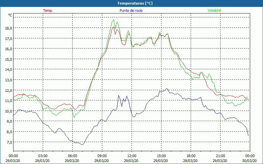The height and width of the screenshot is (164, 263).
Task: Click the blue dew point minimum near 07:00
Action: click(x=82, y=145)
